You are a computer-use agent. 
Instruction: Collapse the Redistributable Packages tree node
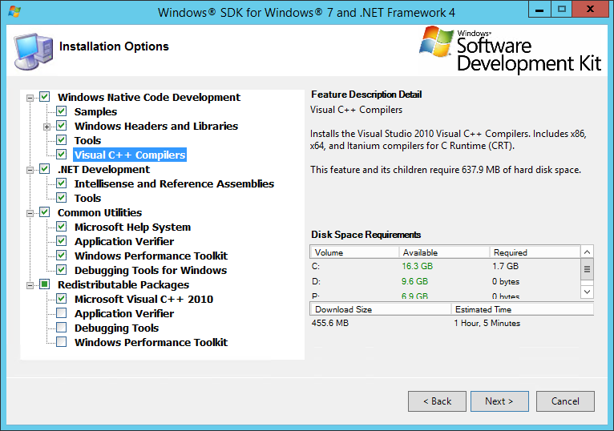[30, 285]
